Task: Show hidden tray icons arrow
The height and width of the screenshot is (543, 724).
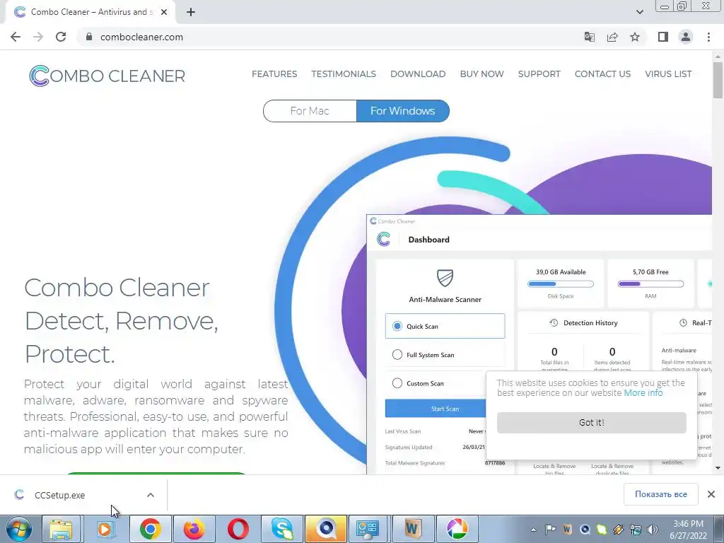Action: pos(533,530)
